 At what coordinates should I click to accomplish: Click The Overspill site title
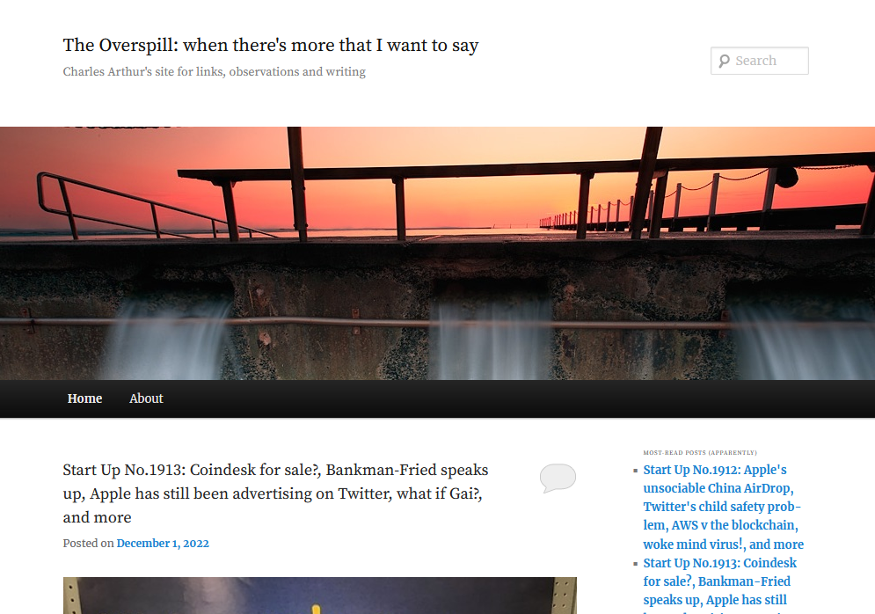pyautogui.click(x=271, y=45)
